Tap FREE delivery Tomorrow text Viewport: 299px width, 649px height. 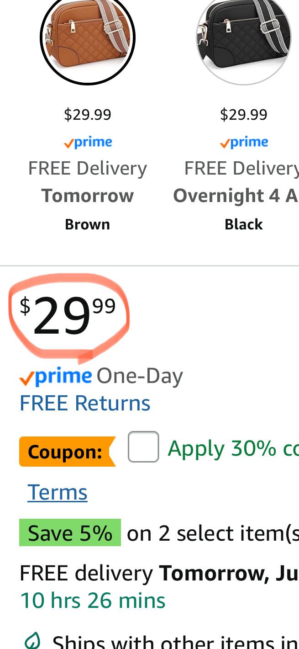[159, 573]
